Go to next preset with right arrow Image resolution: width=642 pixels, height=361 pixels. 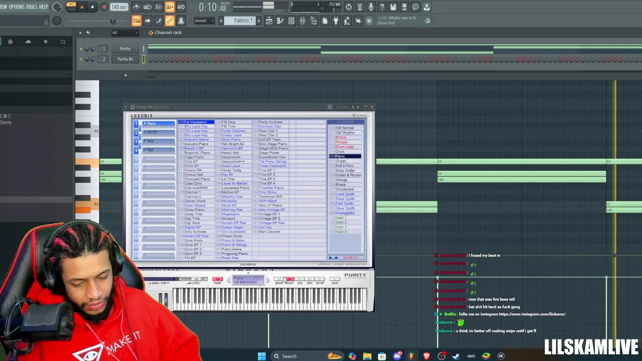(268, 280)
